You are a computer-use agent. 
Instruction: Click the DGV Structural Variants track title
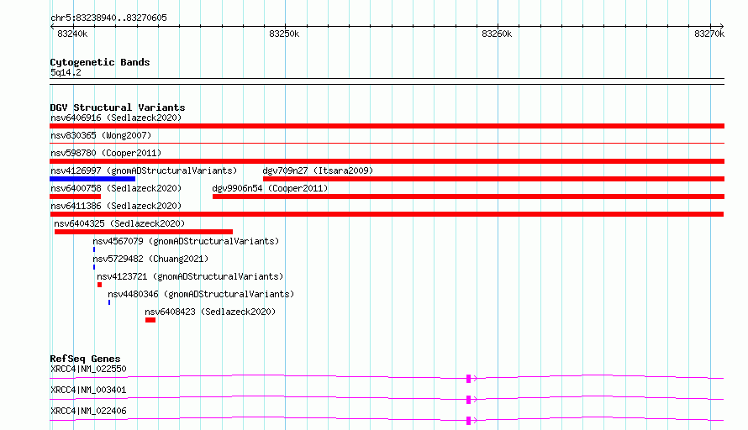118,107
